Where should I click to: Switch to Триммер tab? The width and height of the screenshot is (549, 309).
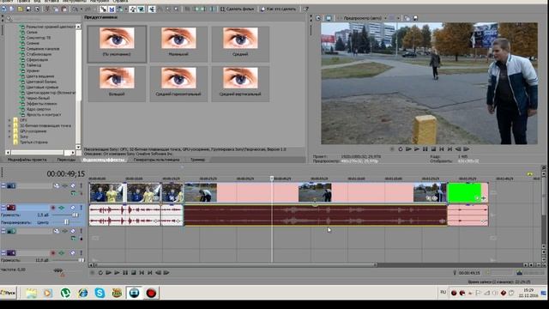point(198,160)
